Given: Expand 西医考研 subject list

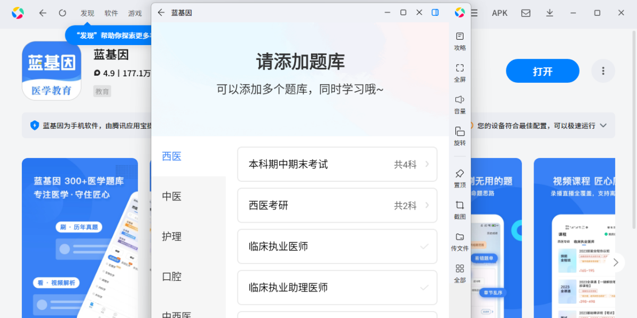Looking at the screenshot, I should click(x=337, y=206).
